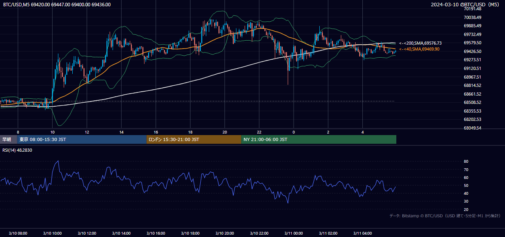Click the 69120.51 price axis value

pyautogui.click(x=473, y=68)
